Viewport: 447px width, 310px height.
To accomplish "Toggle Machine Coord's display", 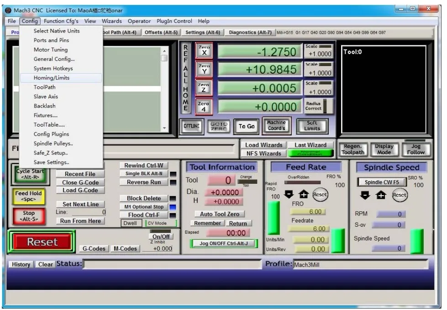I will (x=276, y=126).
